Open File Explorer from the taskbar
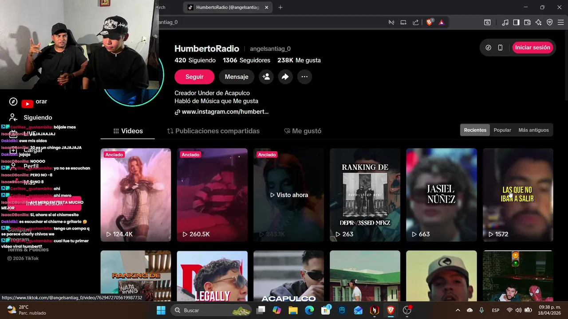The height and width of the screenshot is (319, 568). pos(293,310)
